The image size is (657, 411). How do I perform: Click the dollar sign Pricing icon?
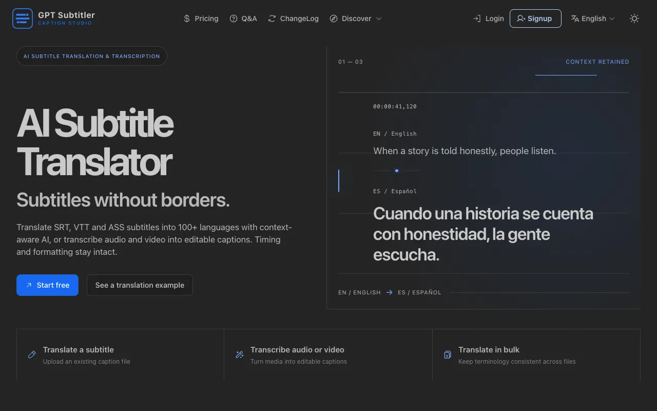point(187,18)
